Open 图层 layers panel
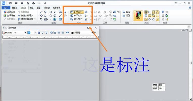 126,12
